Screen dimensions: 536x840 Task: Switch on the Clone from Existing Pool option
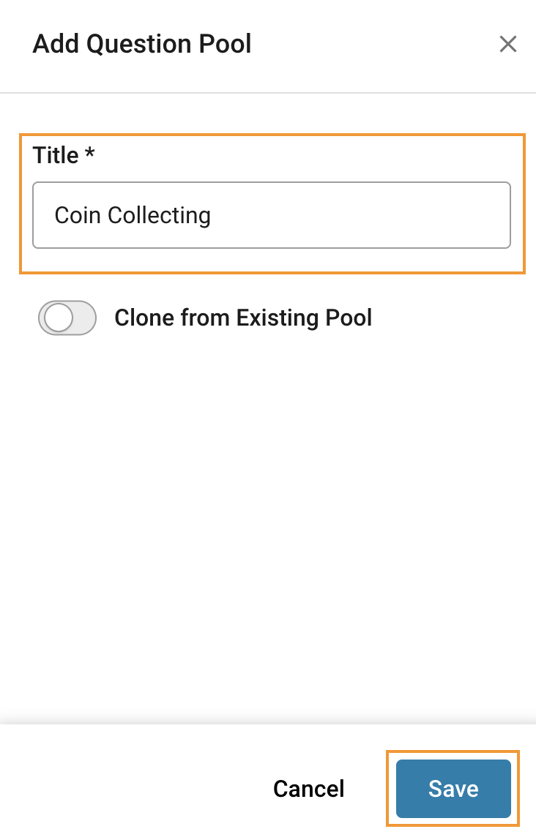click(x=67, y=318)
